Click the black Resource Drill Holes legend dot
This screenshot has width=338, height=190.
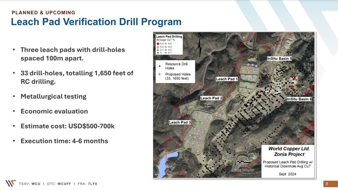pos(159,66)
